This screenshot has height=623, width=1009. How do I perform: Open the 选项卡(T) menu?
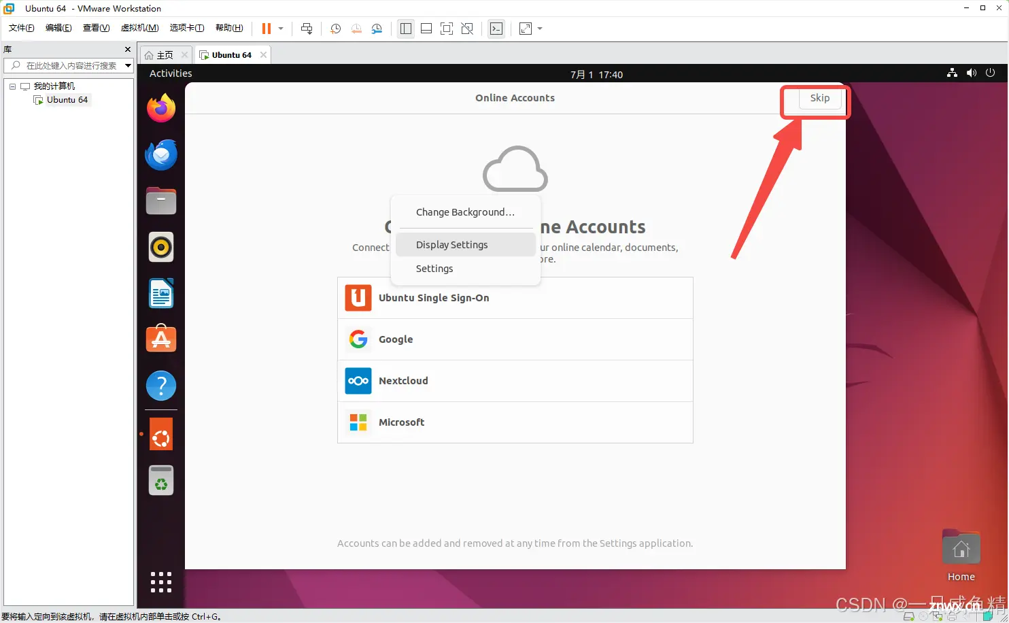click(187, 28)
